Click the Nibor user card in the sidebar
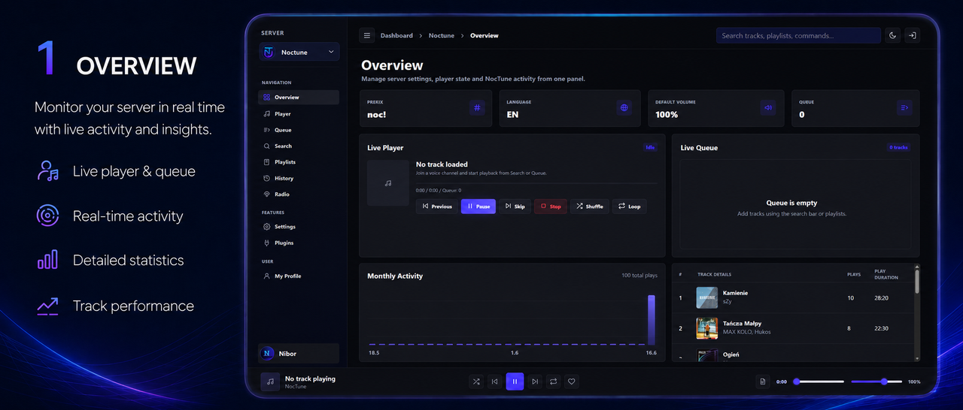Image resolution: width=963 pixels, height=410 pixels. pyautogui.click(x=299, y=354)
